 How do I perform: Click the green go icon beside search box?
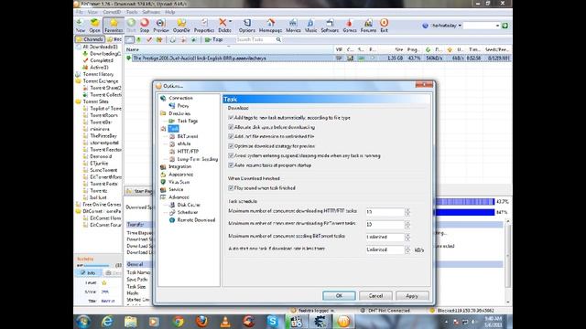click(x=505, y=26)
